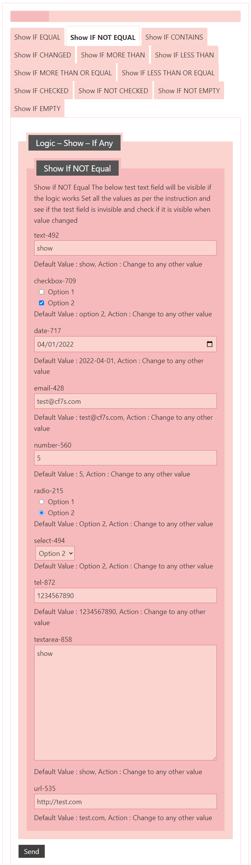
Task: Select radio Option 1
Action: 42,502
